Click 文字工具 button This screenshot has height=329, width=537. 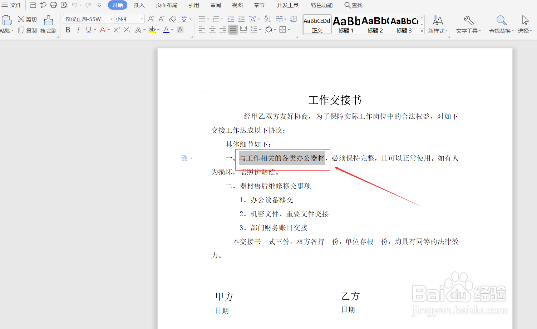tap(468, 24)
